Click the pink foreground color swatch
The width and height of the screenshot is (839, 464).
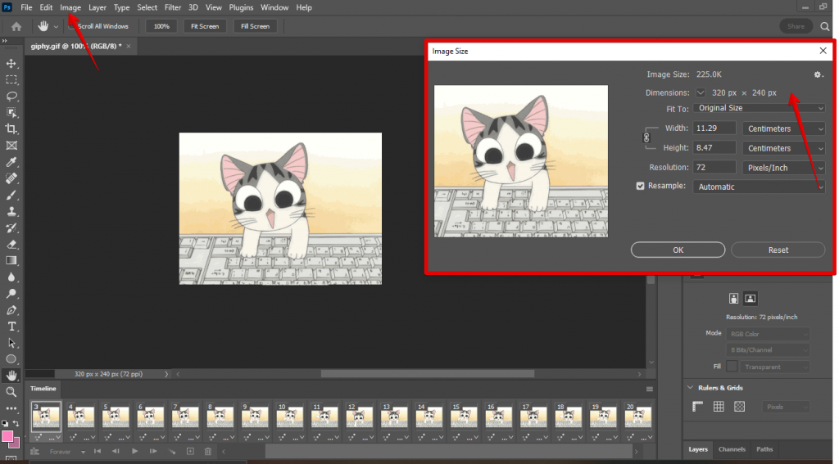pos(9,437)
